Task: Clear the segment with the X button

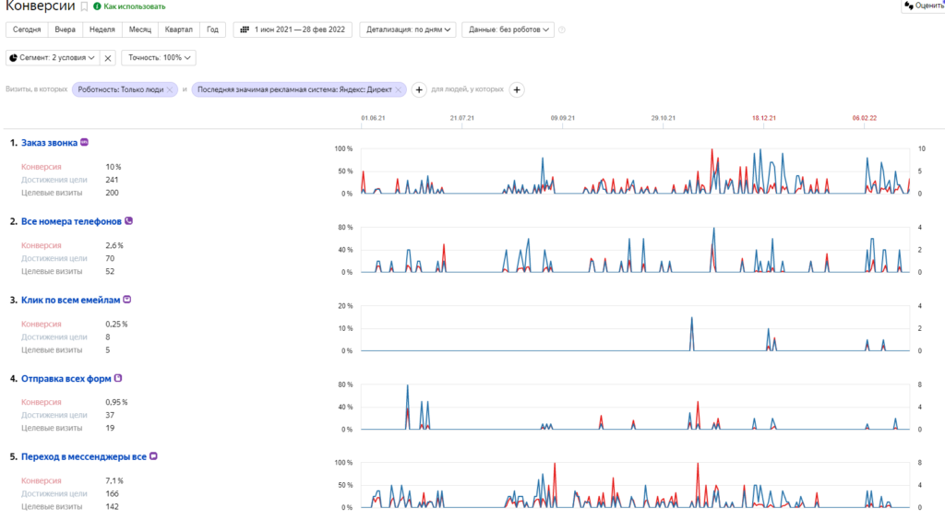Action: 108,58
